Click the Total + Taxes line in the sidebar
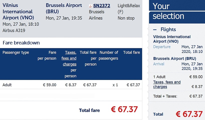The image size is (205, 120). (x=165, y=96)
